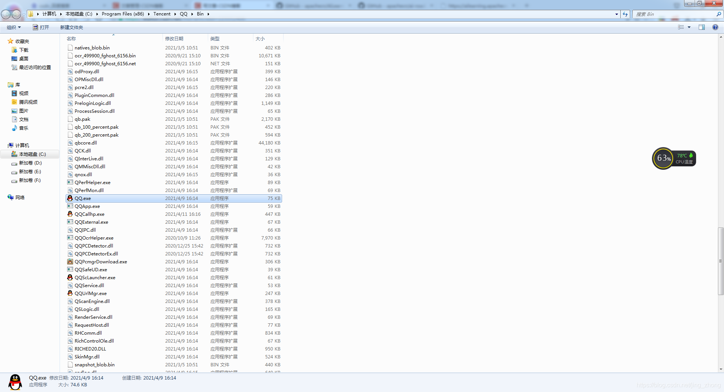Screen dimensions: 724x392
Task: Click the refresh address bar icon
Action: [625, 14]
